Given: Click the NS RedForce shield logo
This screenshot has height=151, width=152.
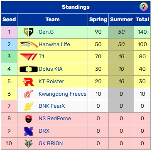Looking at the screenshot, I should (29, 119).
